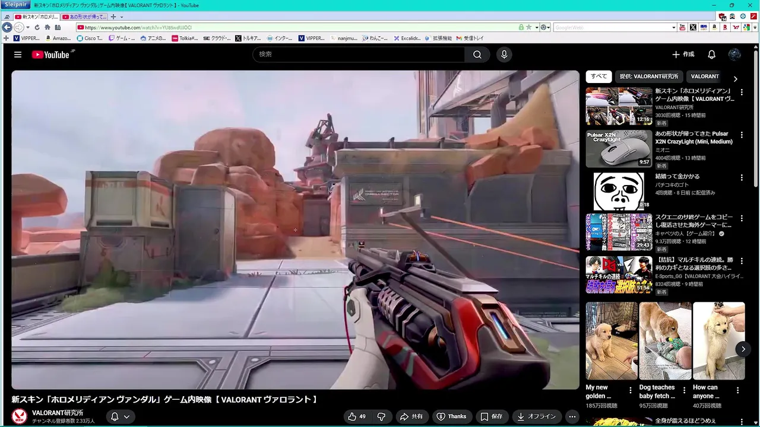Click in the browser address bar URL

pyautogui.click(x=297, y=27)
